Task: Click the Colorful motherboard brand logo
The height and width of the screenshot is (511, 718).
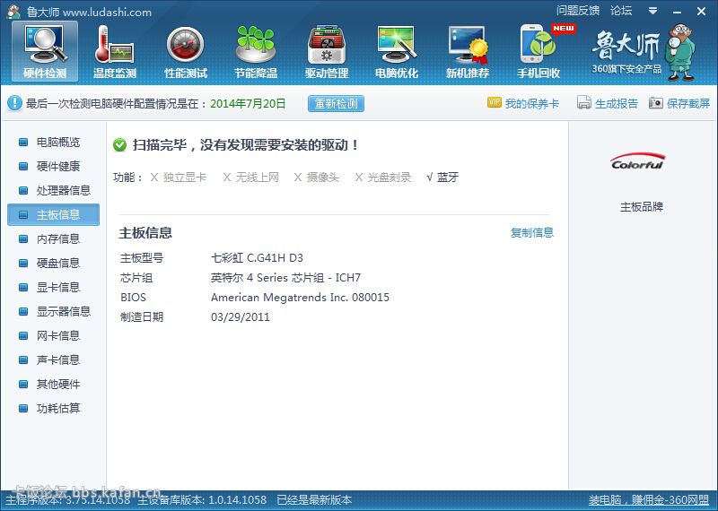Action: click(637, 161)
